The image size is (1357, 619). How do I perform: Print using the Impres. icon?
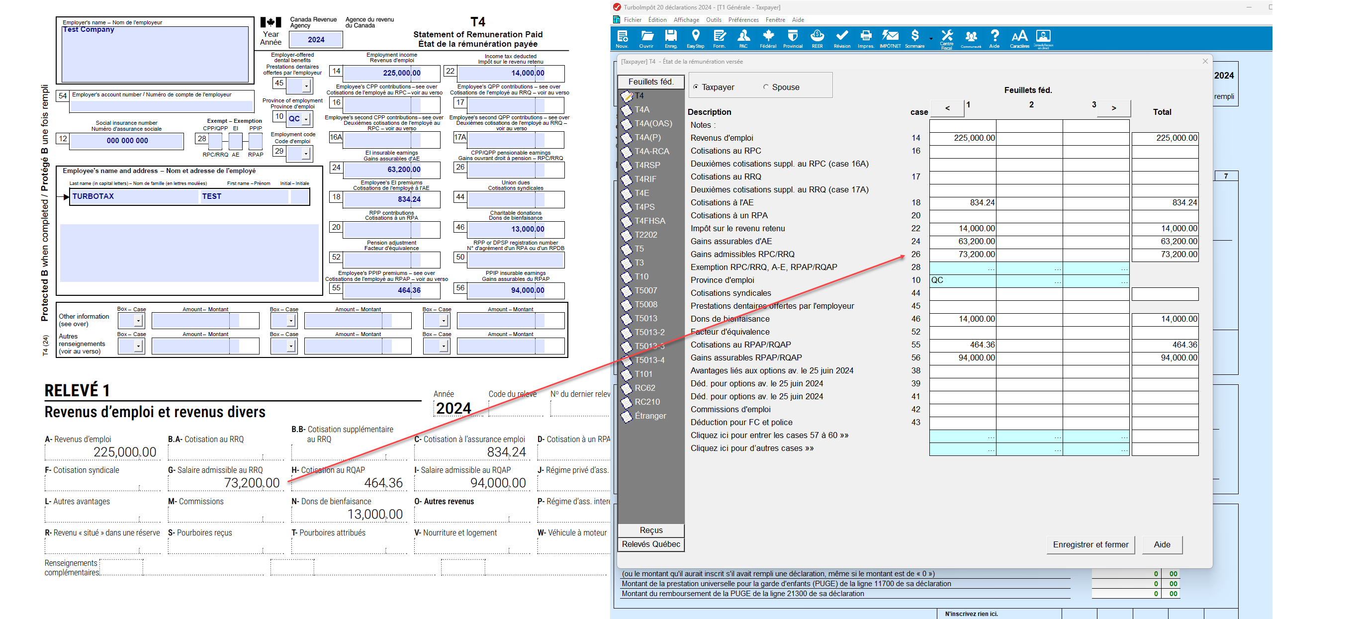coord(866,38)
